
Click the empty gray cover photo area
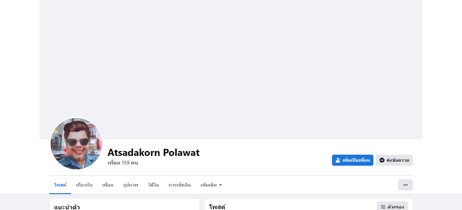[231, 61]
